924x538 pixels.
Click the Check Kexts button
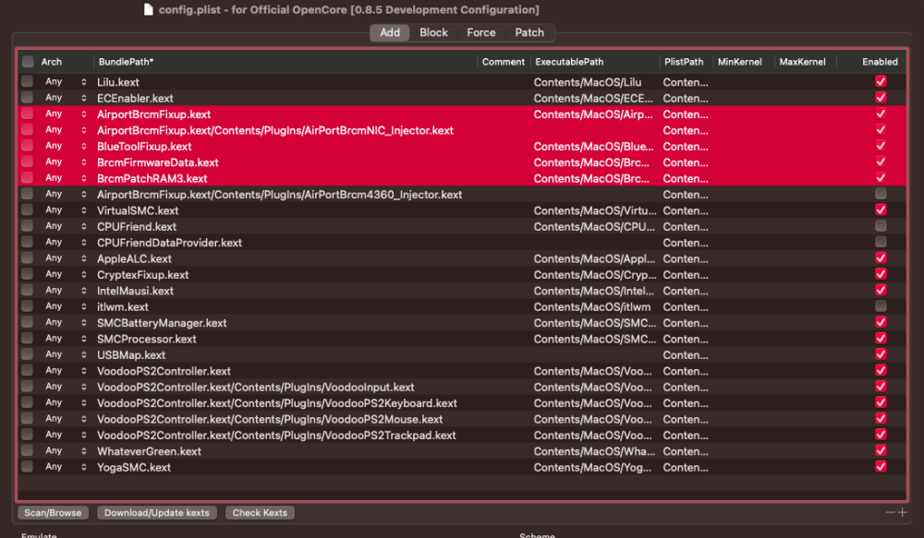point(260,513)
